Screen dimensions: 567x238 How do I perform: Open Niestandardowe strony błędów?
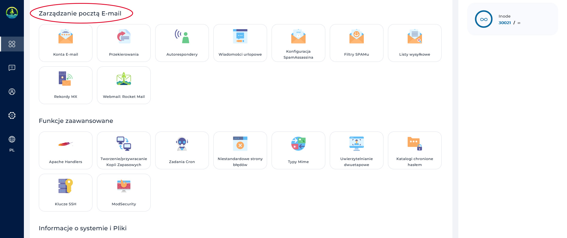[240, 150]
